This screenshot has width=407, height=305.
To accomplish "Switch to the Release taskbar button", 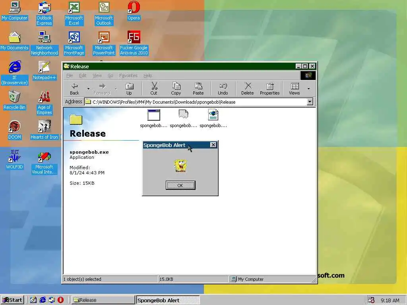I will [103, 300].
